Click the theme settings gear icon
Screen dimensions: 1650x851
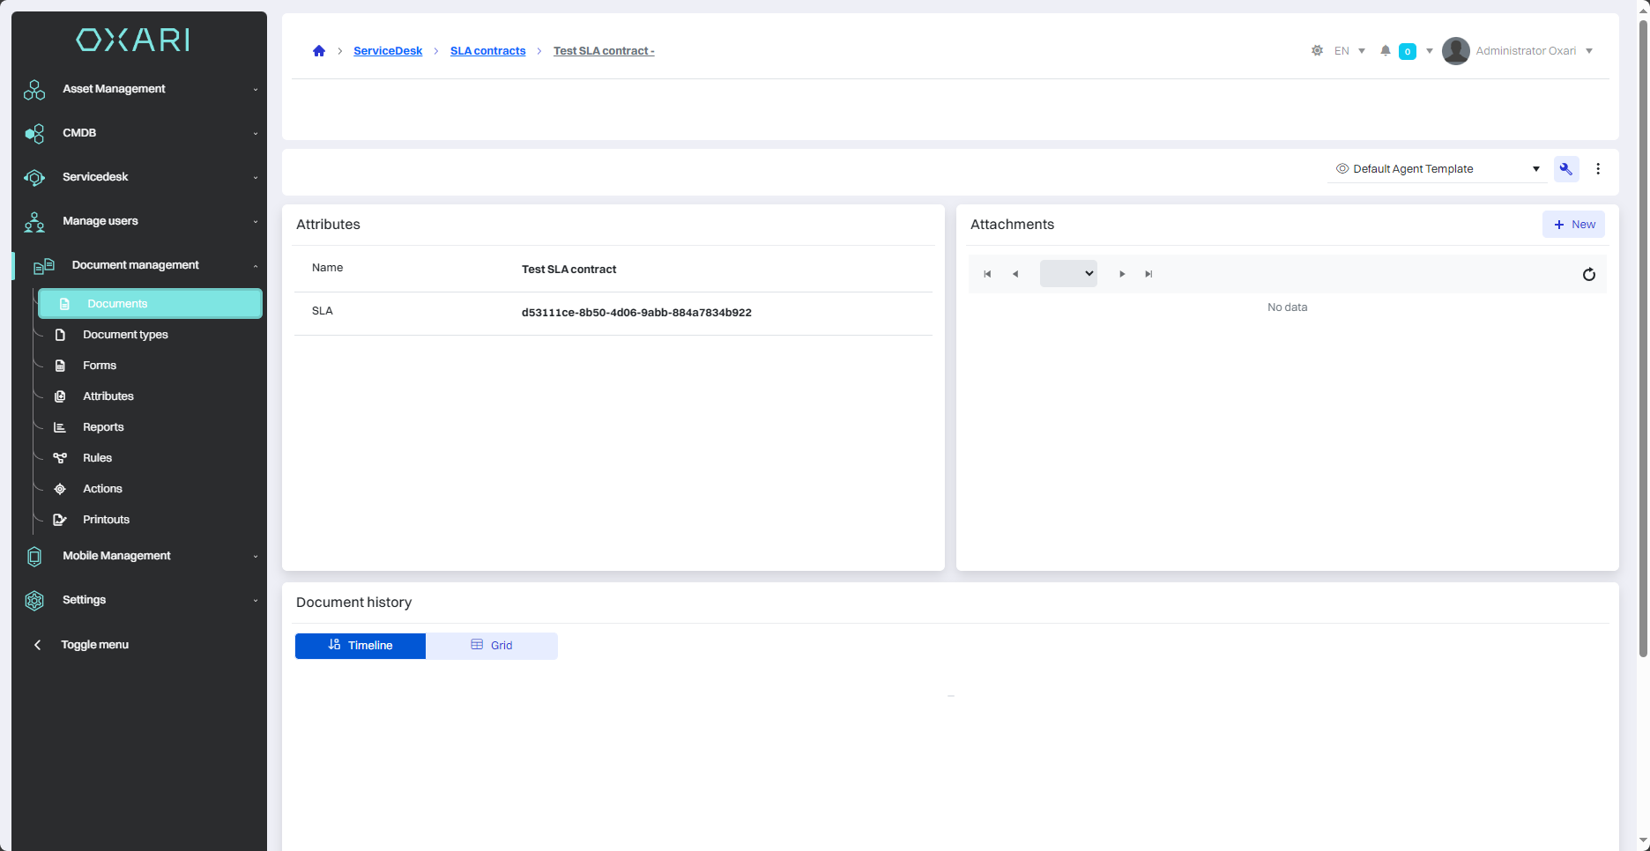click(1317, 51)
